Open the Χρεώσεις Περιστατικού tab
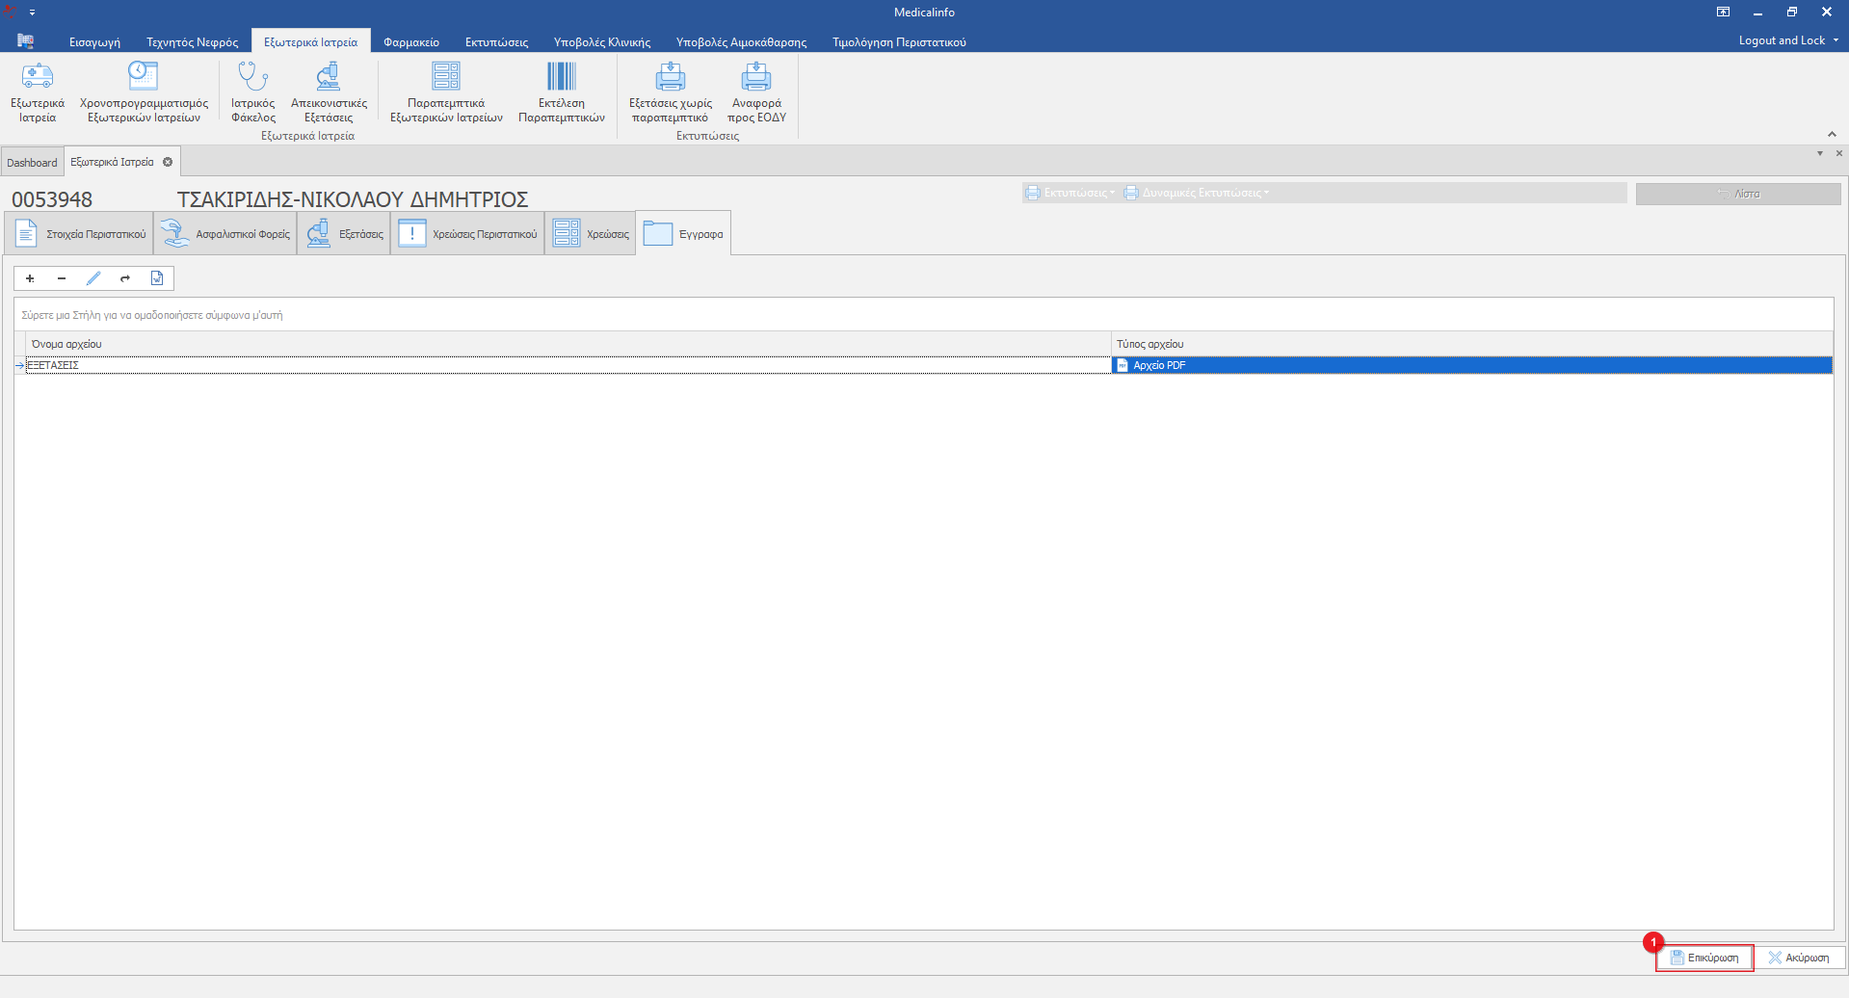 point(468,234)
